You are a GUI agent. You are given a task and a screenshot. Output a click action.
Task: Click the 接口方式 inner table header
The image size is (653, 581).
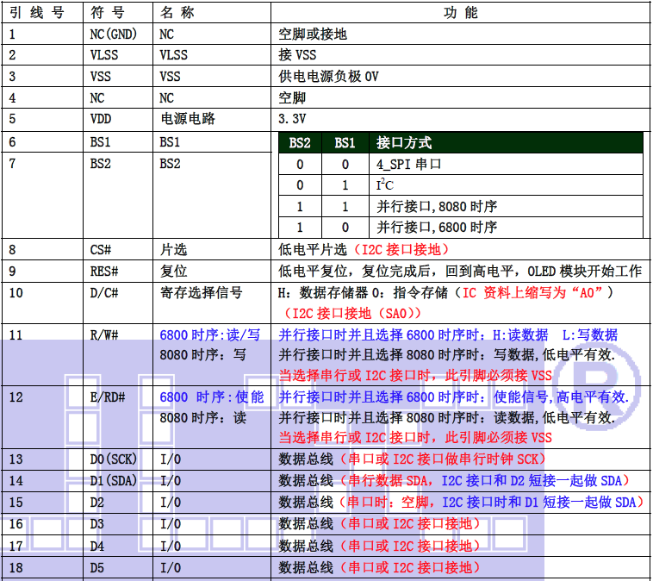coord(404,142)
